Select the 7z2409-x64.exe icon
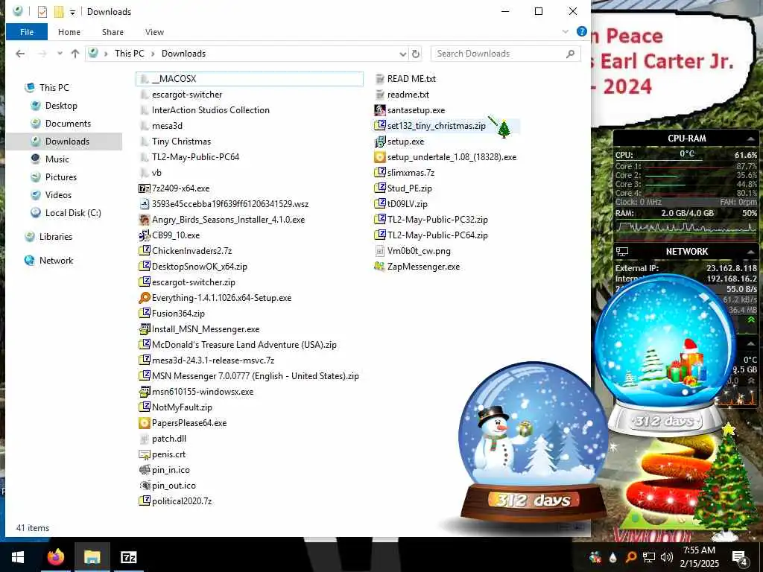Screen dimensions: 763x572 point(145,188)
